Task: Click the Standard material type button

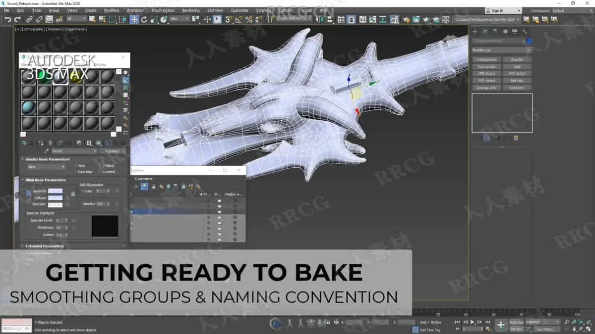Action: [113, 151]
